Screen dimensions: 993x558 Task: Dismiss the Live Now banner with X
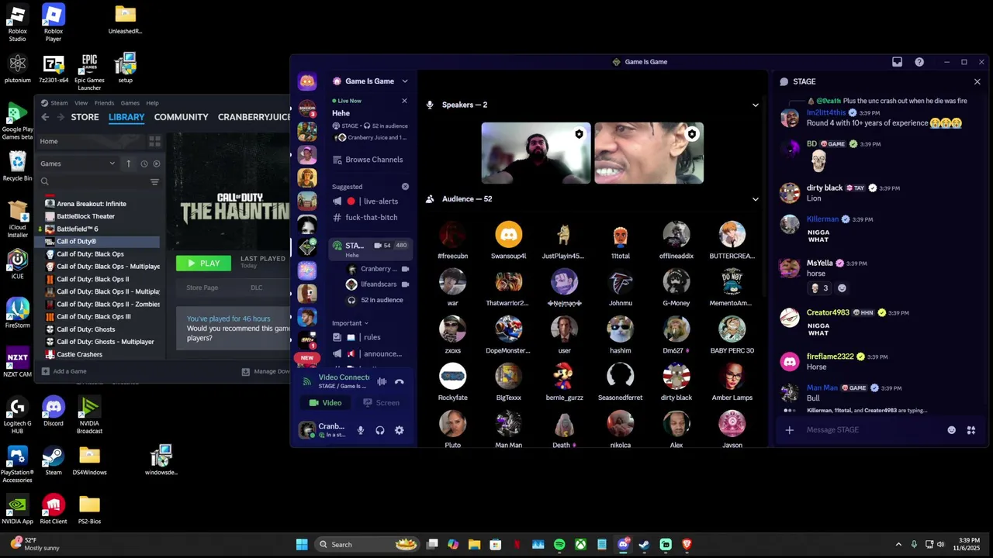pos(404,101)
